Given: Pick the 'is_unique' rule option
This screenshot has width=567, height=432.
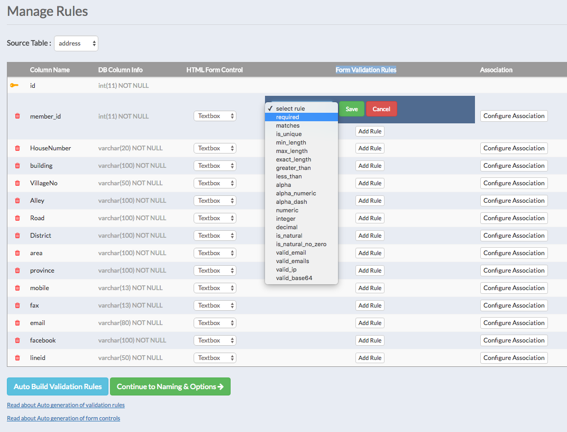Looking at the screenshot, I should click(289, 134).
